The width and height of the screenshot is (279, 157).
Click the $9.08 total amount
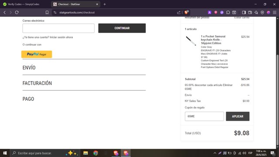(242, 133)
